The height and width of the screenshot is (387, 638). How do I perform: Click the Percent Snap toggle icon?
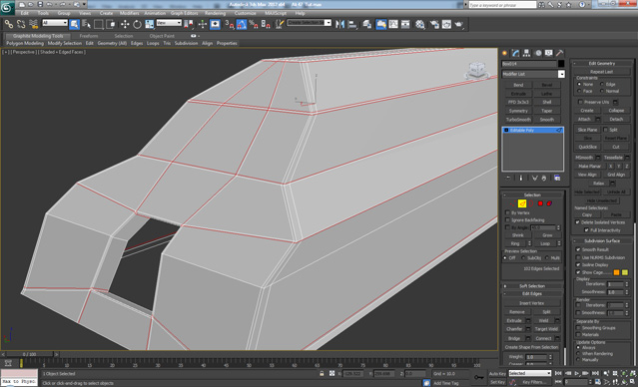pyautogui.click(x=254, y=24)
